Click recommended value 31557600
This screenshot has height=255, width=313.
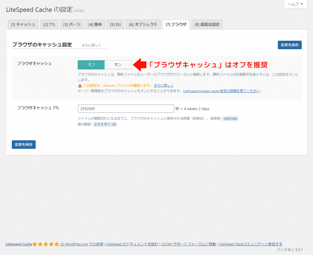tap(230, 119)
